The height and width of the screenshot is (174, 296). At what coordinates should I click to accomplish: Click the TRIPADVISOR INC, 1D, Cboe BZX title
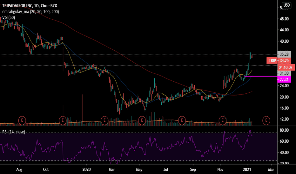(30, 6)
